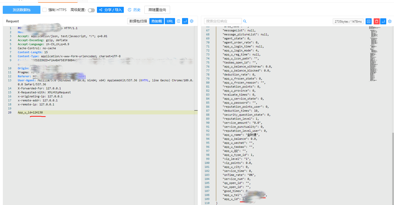
Task: Click the "app_u_type_id": 1 response line
Action: [x=238, y=155]
